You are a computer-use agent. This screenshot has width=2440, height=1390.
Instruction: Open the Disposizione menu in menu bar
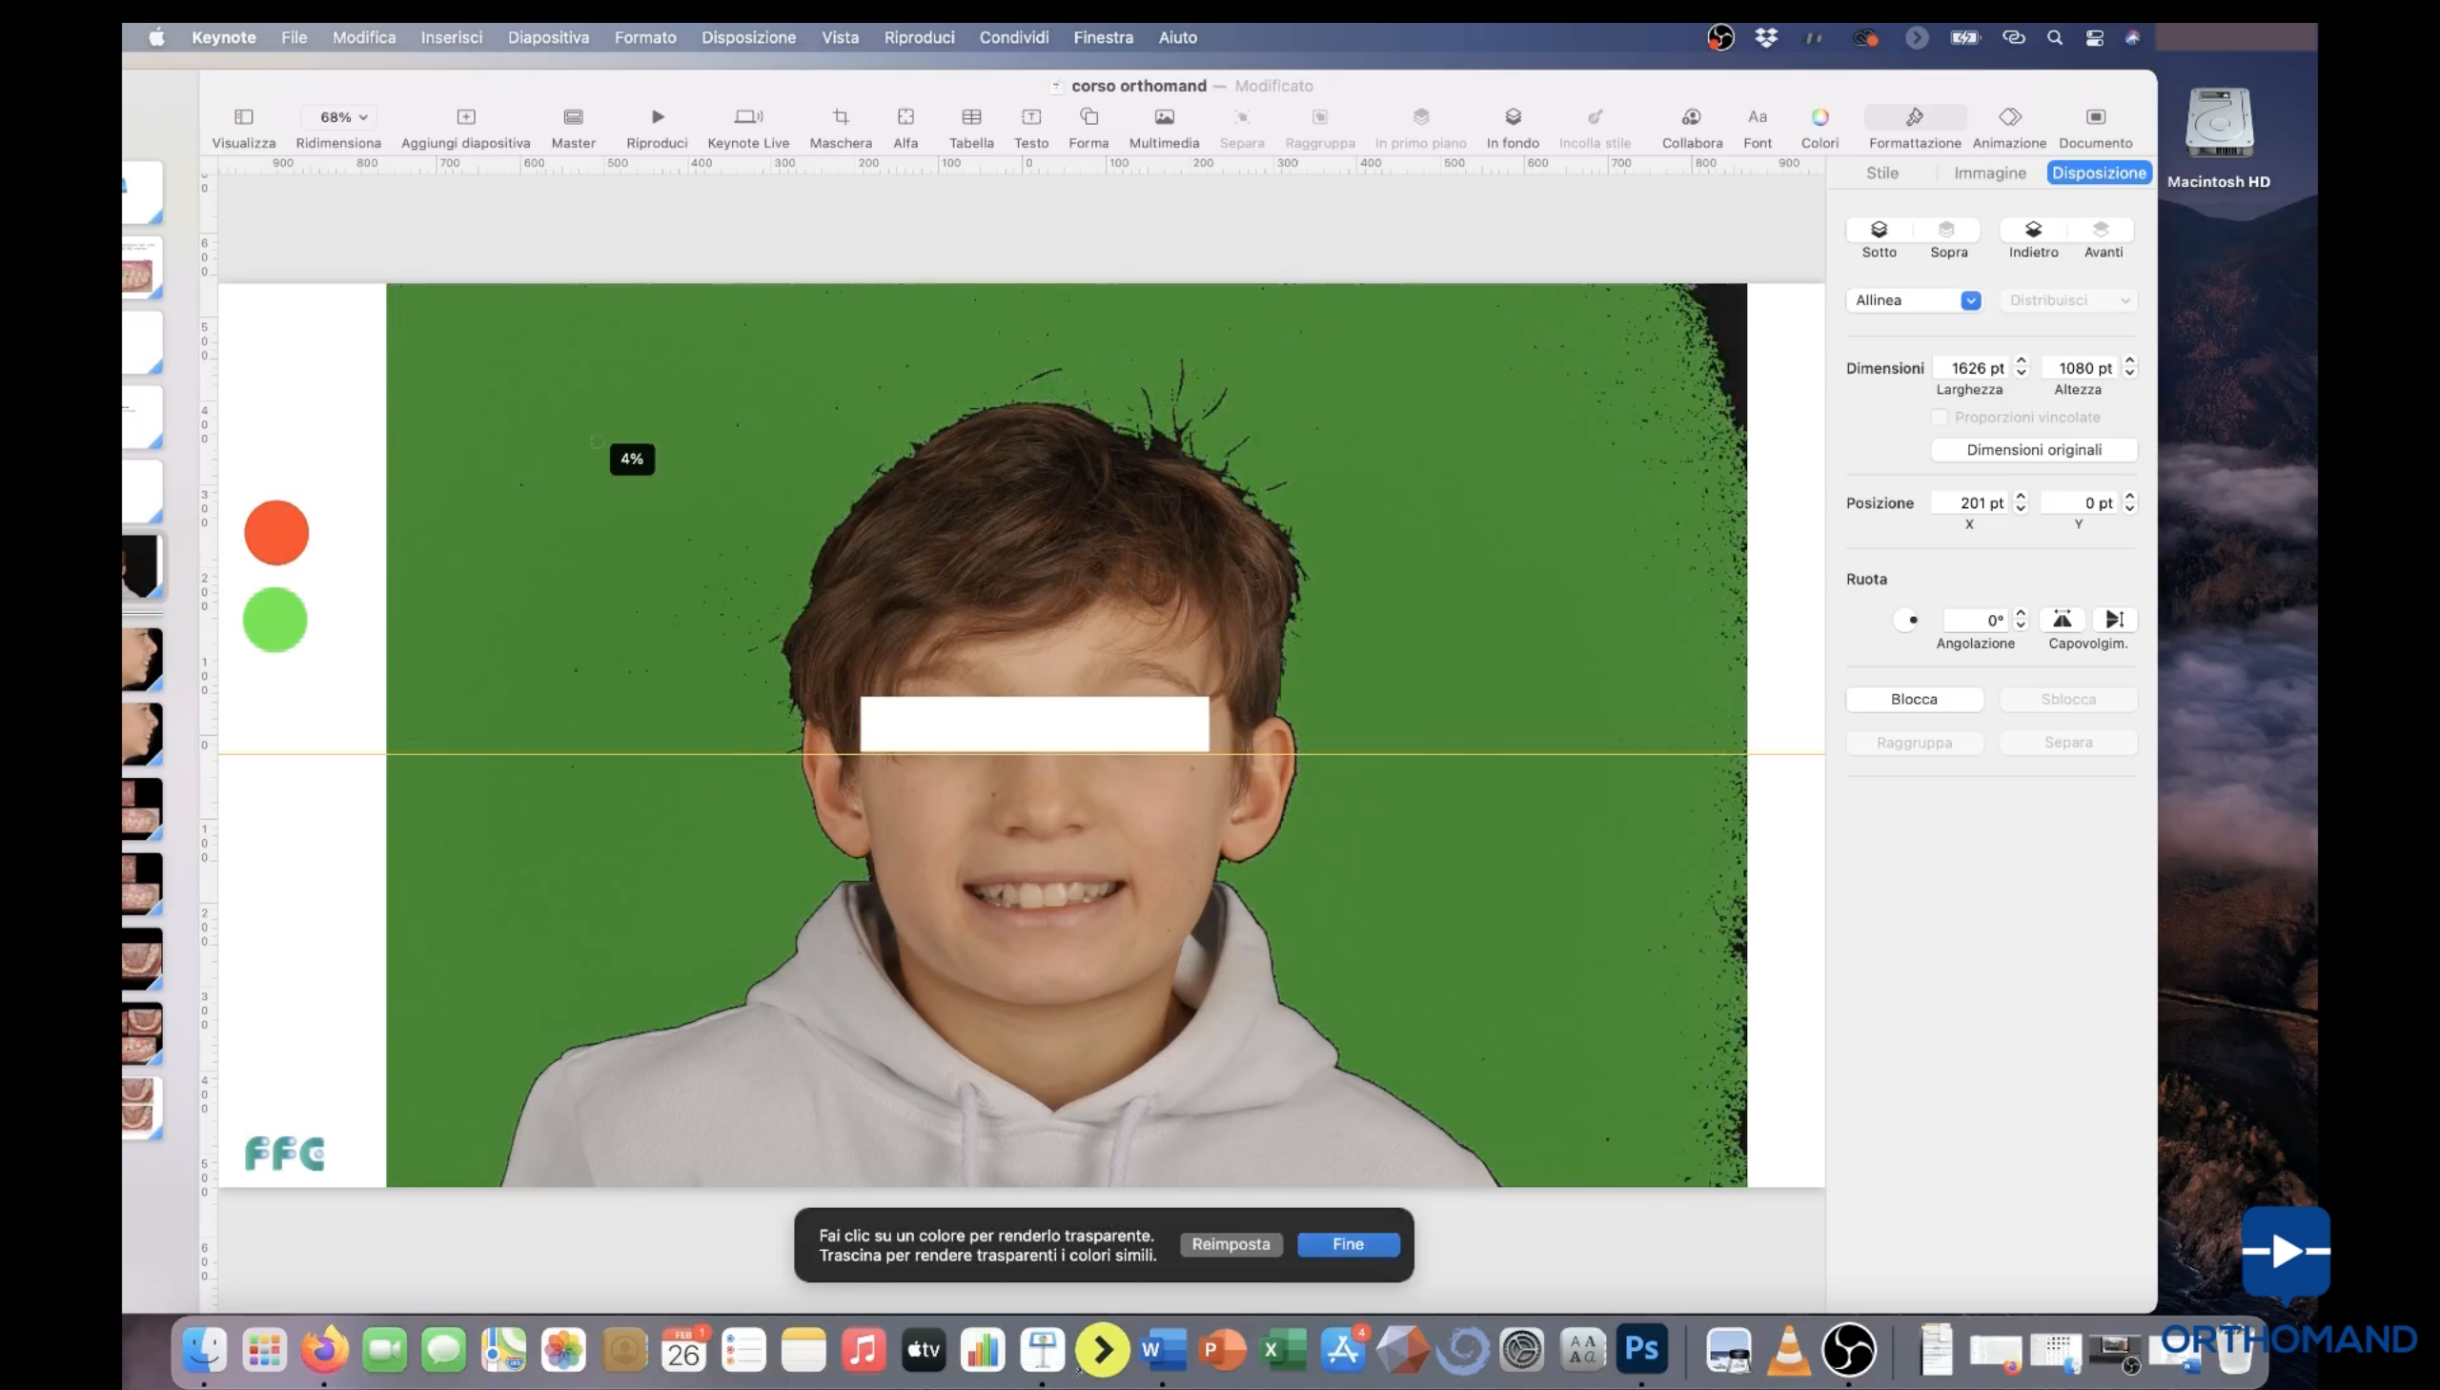click(747, 37)
